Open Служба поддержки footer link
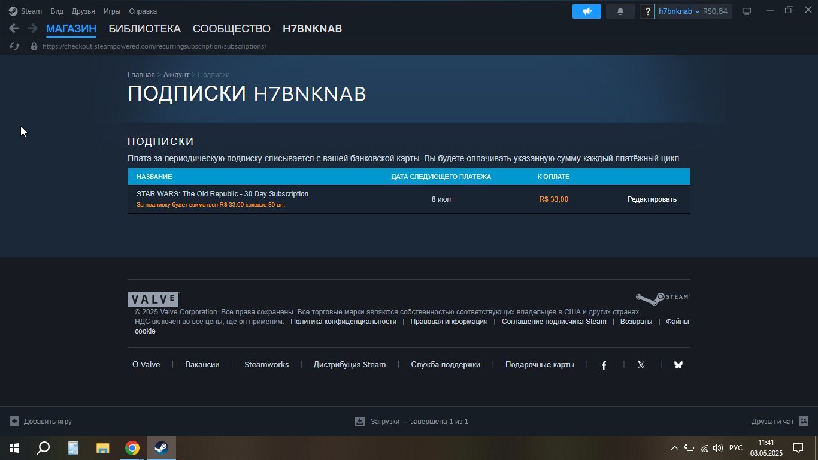The width and height of the screenshot is (818, 460). (446, 365)
